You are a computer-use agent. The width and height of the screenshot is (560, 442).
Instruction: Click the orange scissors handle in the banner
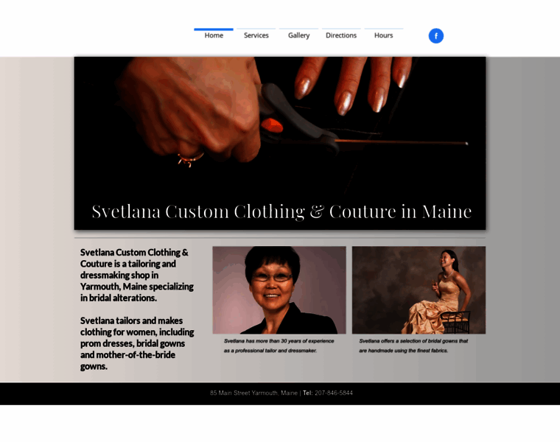click(272, 125)
